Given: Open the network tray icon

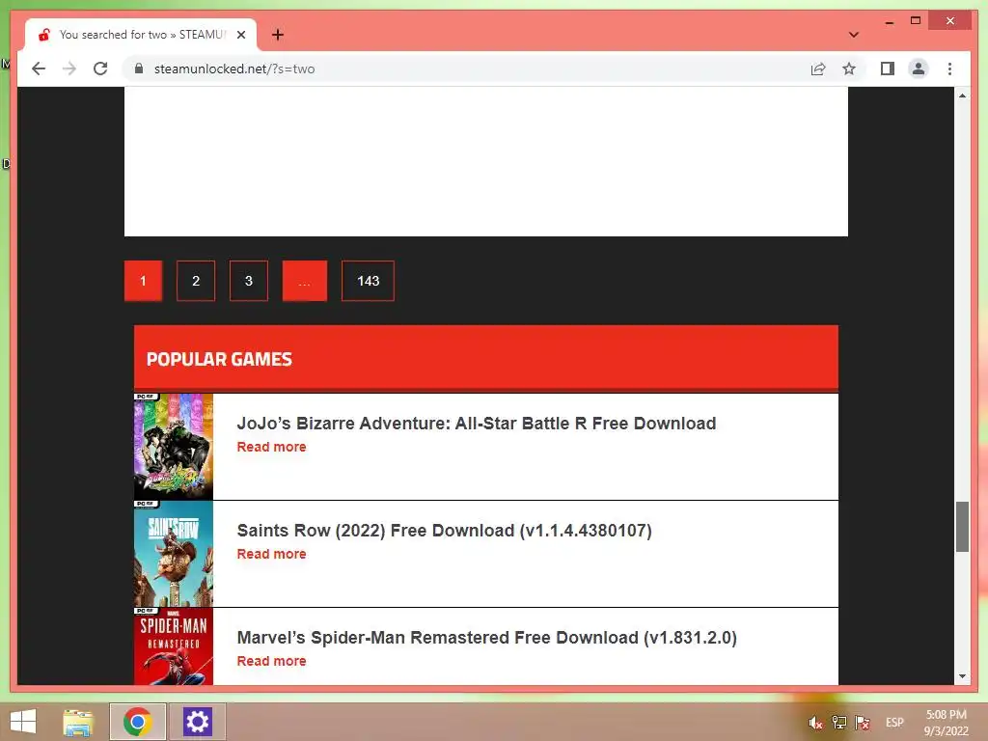Looking at the screenshot, I should [x=839, y=723].
